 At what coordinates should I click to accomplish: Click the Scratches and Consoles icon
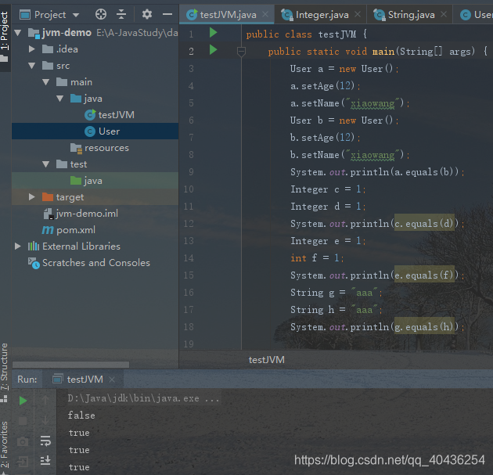(34, 263)
